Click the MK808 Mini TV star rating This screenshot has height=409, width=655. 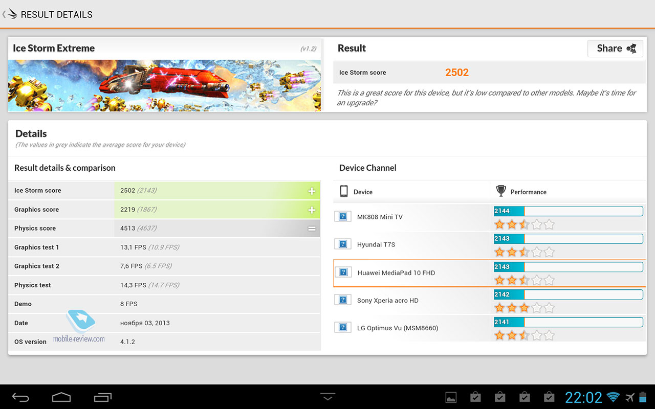click(x=524, y=224)
